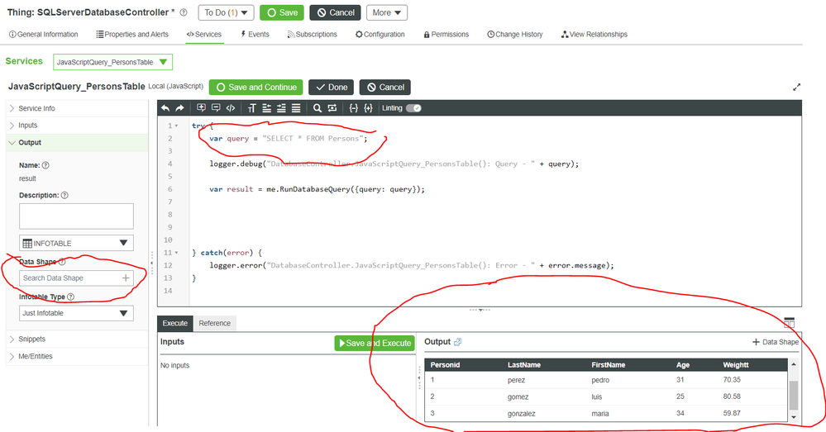Open the View Relationships tab
Screen dimensions: 826x432
[594, 34]
